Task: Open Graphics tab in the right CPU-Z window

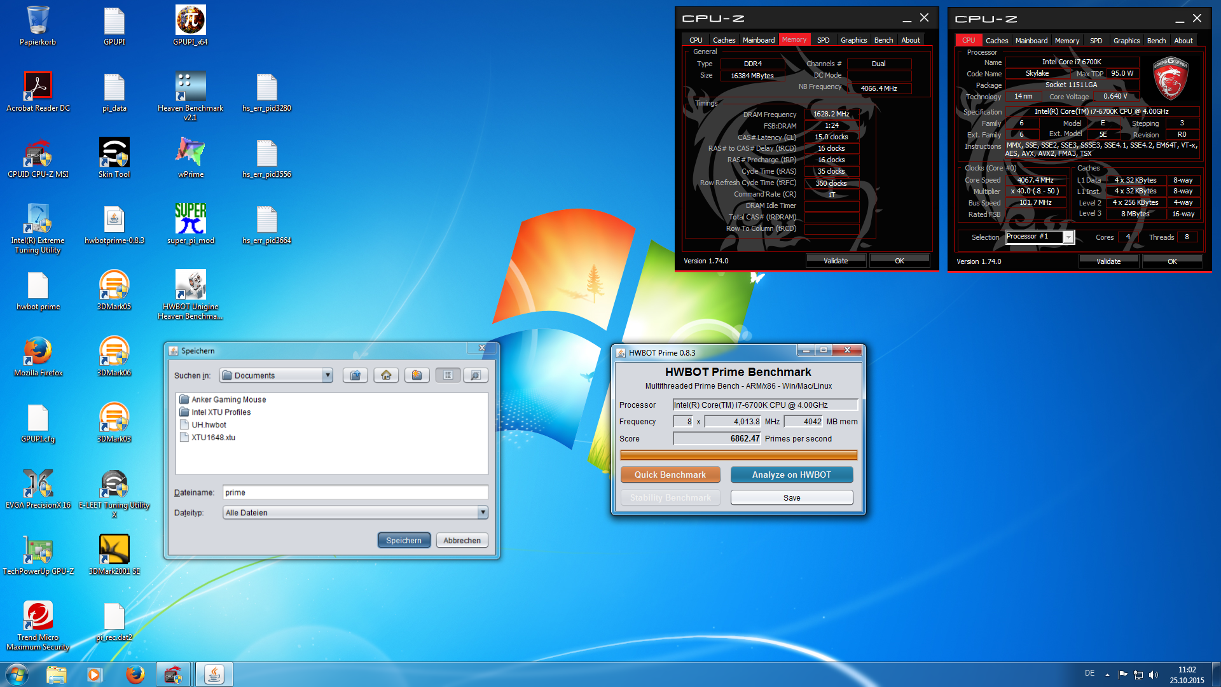Action: 1126,40
